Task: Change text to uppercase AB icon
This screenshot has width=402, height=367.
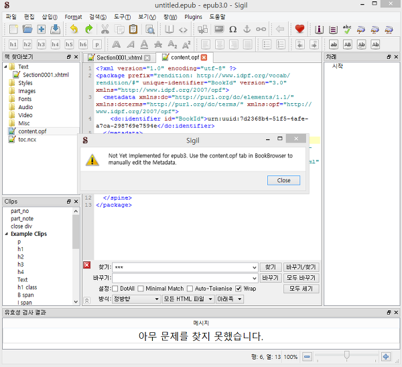Action: 347,44
